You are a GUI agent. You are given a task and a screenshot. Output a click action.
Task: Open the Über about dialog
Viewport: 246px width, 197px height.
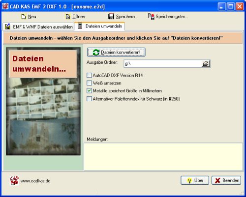click(x=195, y=180)
